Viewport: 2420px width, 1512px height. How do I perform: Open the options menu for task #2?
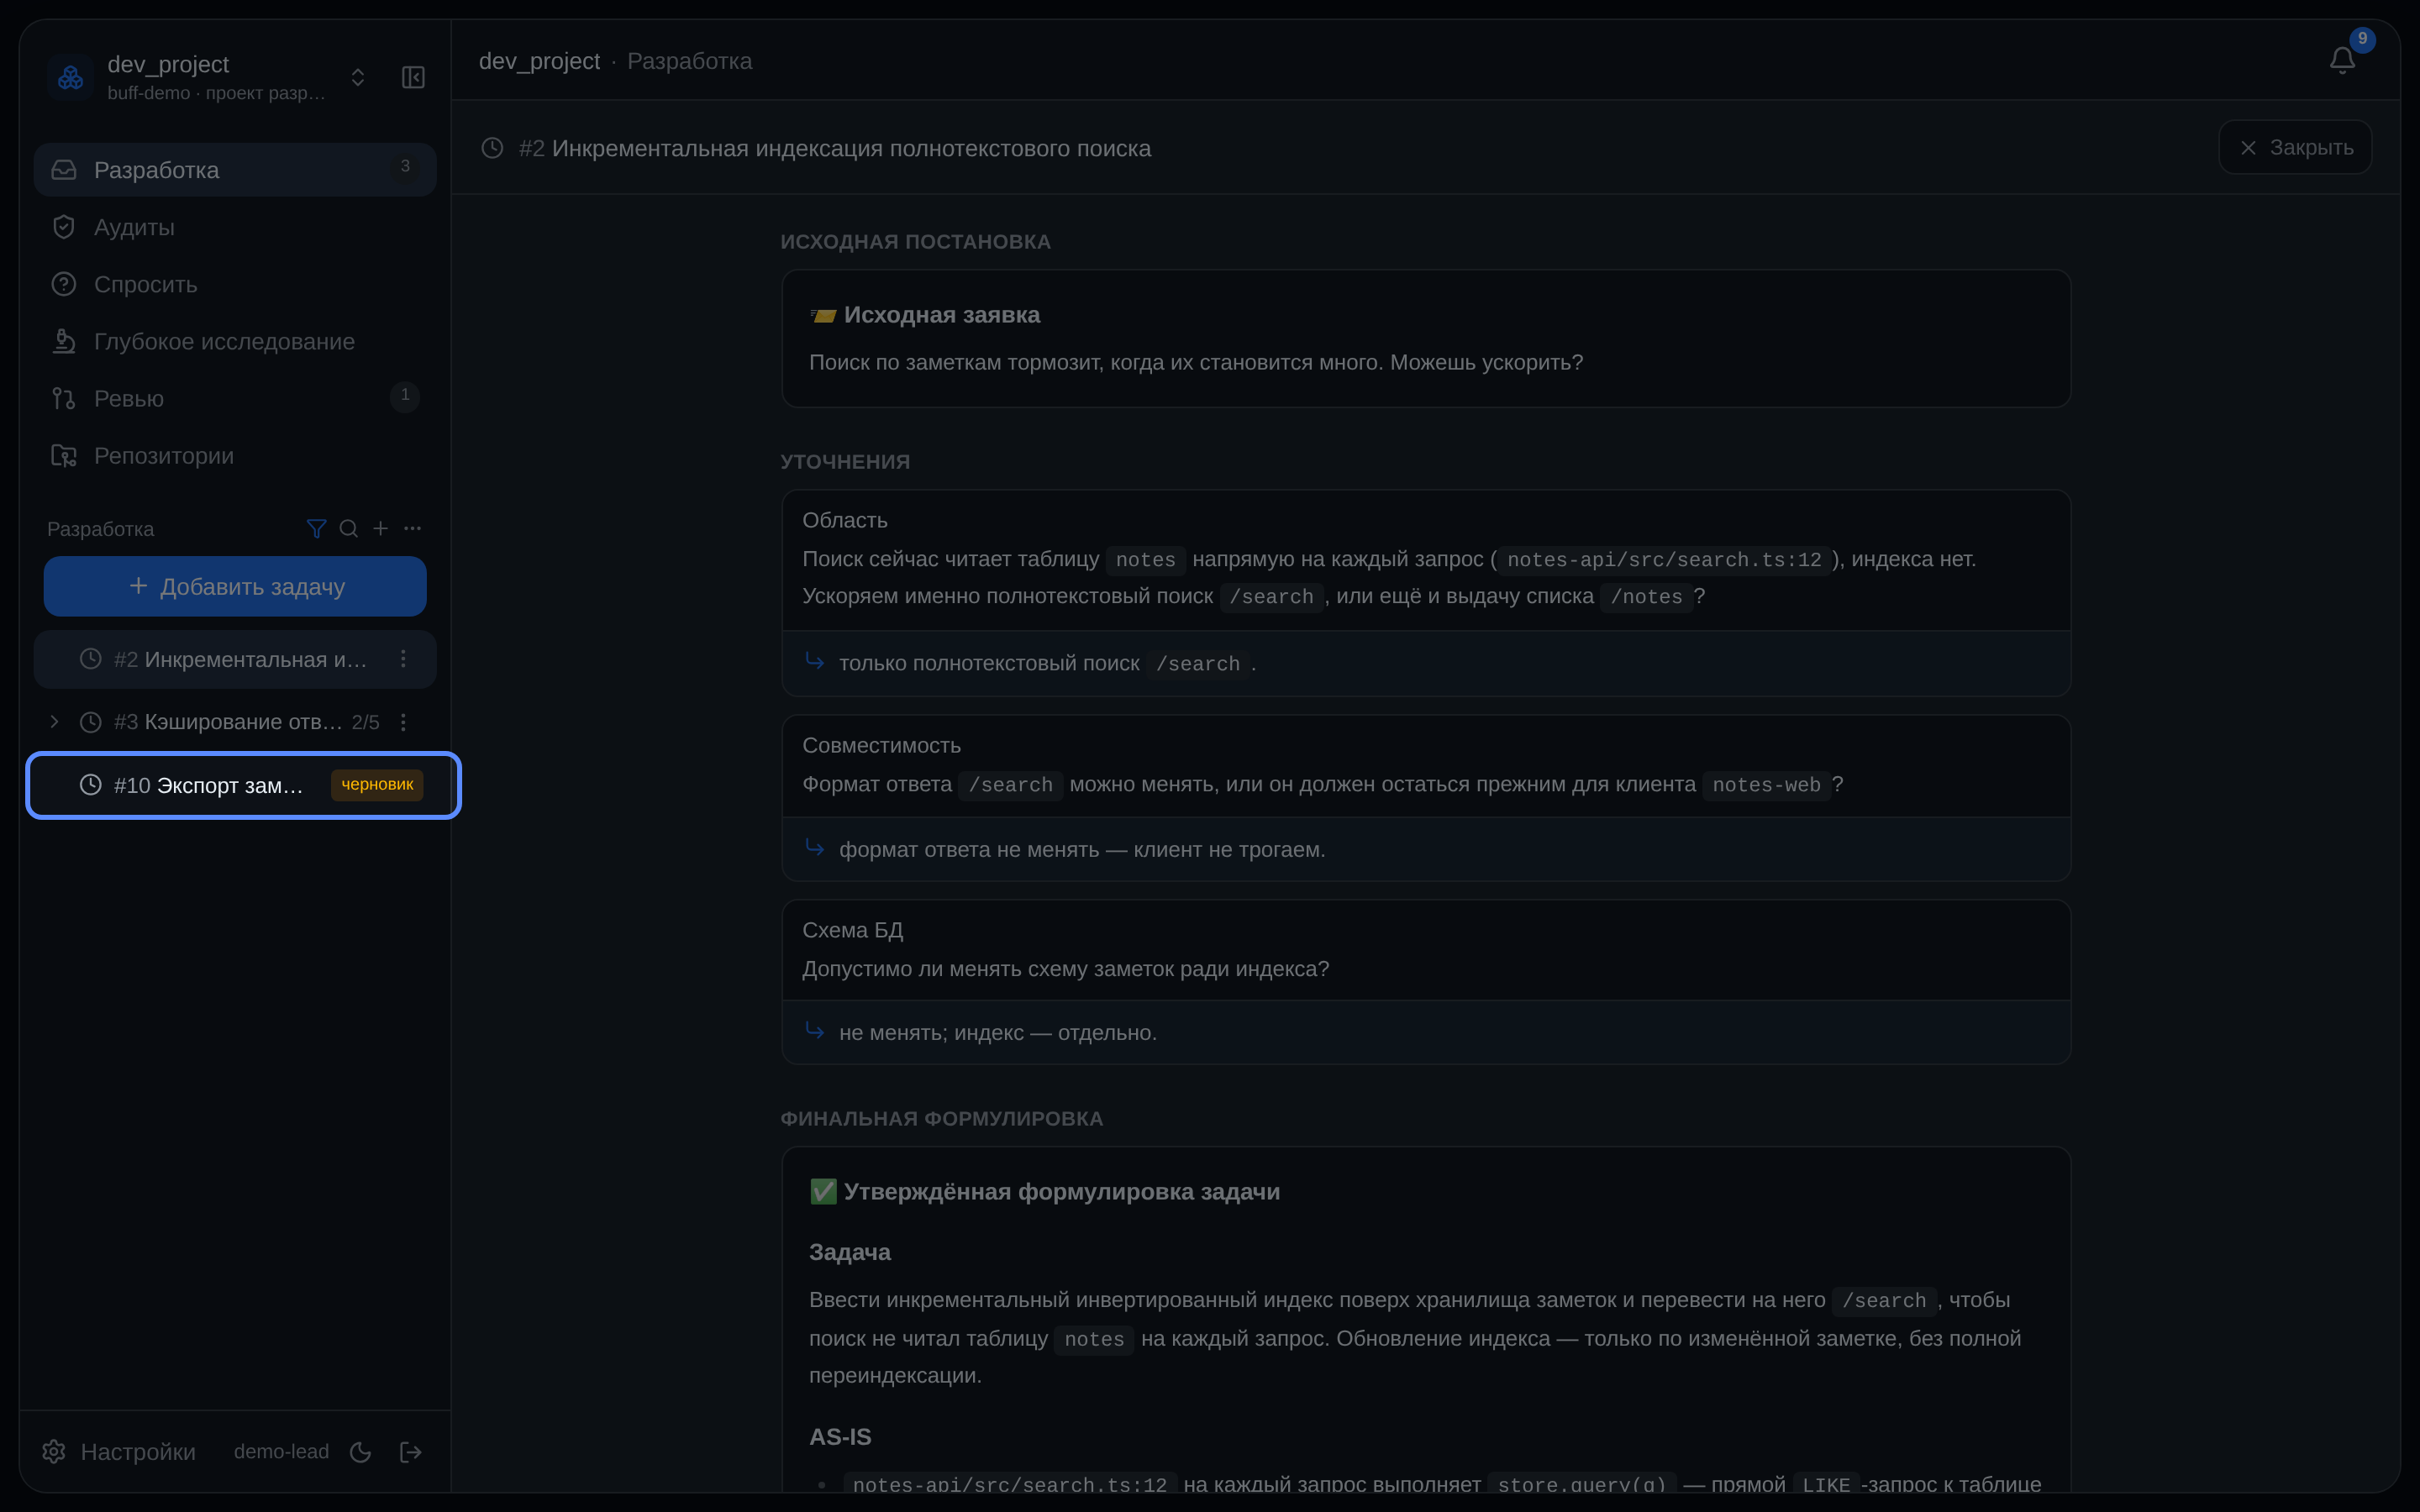pos(403,659)
